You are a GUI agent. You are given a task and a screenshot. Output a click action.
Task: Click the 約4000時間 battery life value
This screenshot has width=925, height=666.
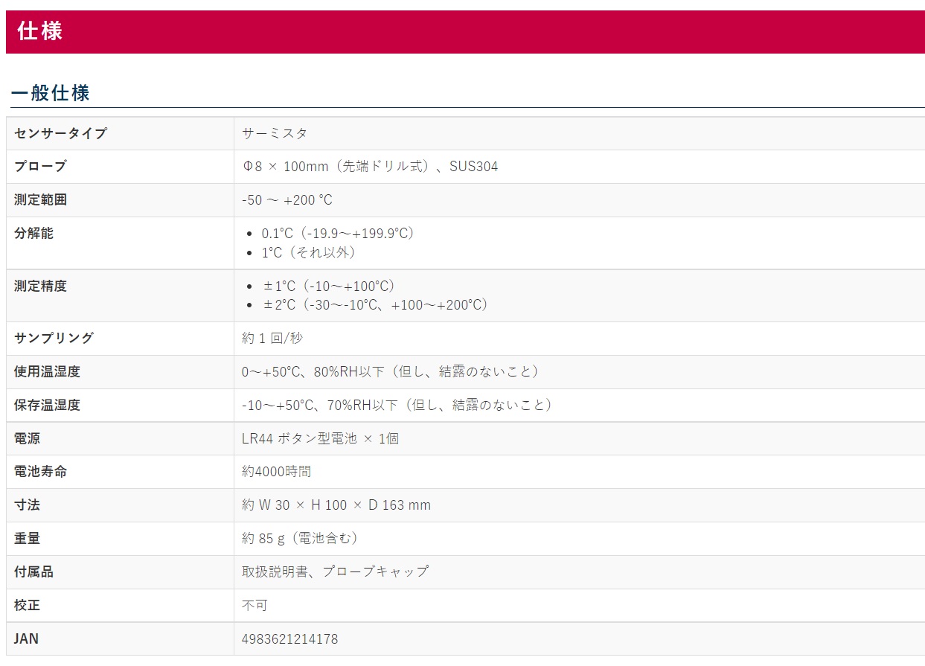[x=276, y=471]
